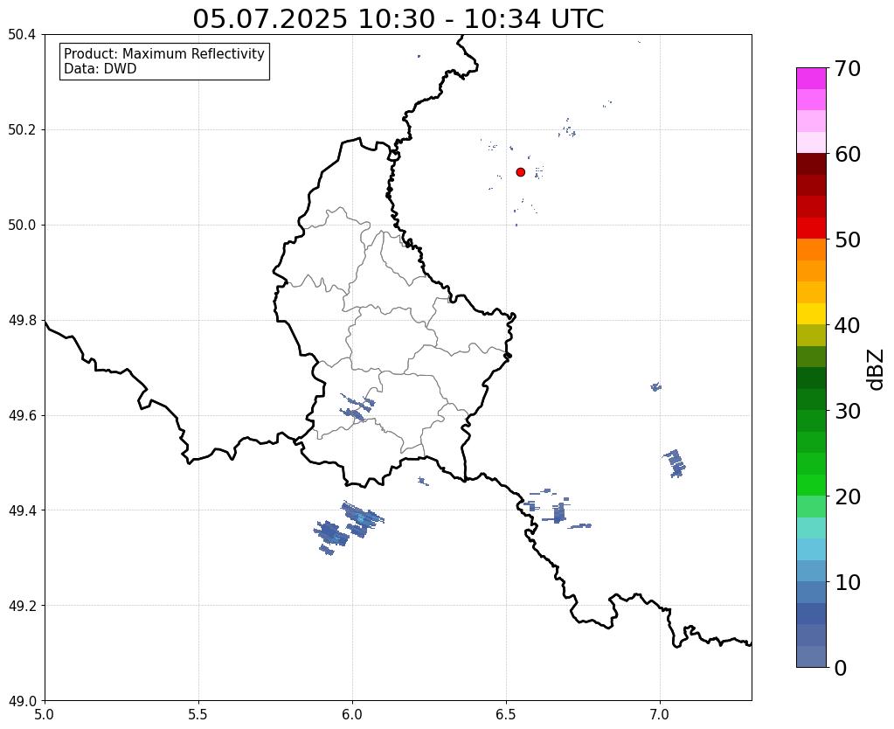This screenshot has width=894, height=729.
Task: Select the yellow colorbar segment above 40
Action: 811,314
